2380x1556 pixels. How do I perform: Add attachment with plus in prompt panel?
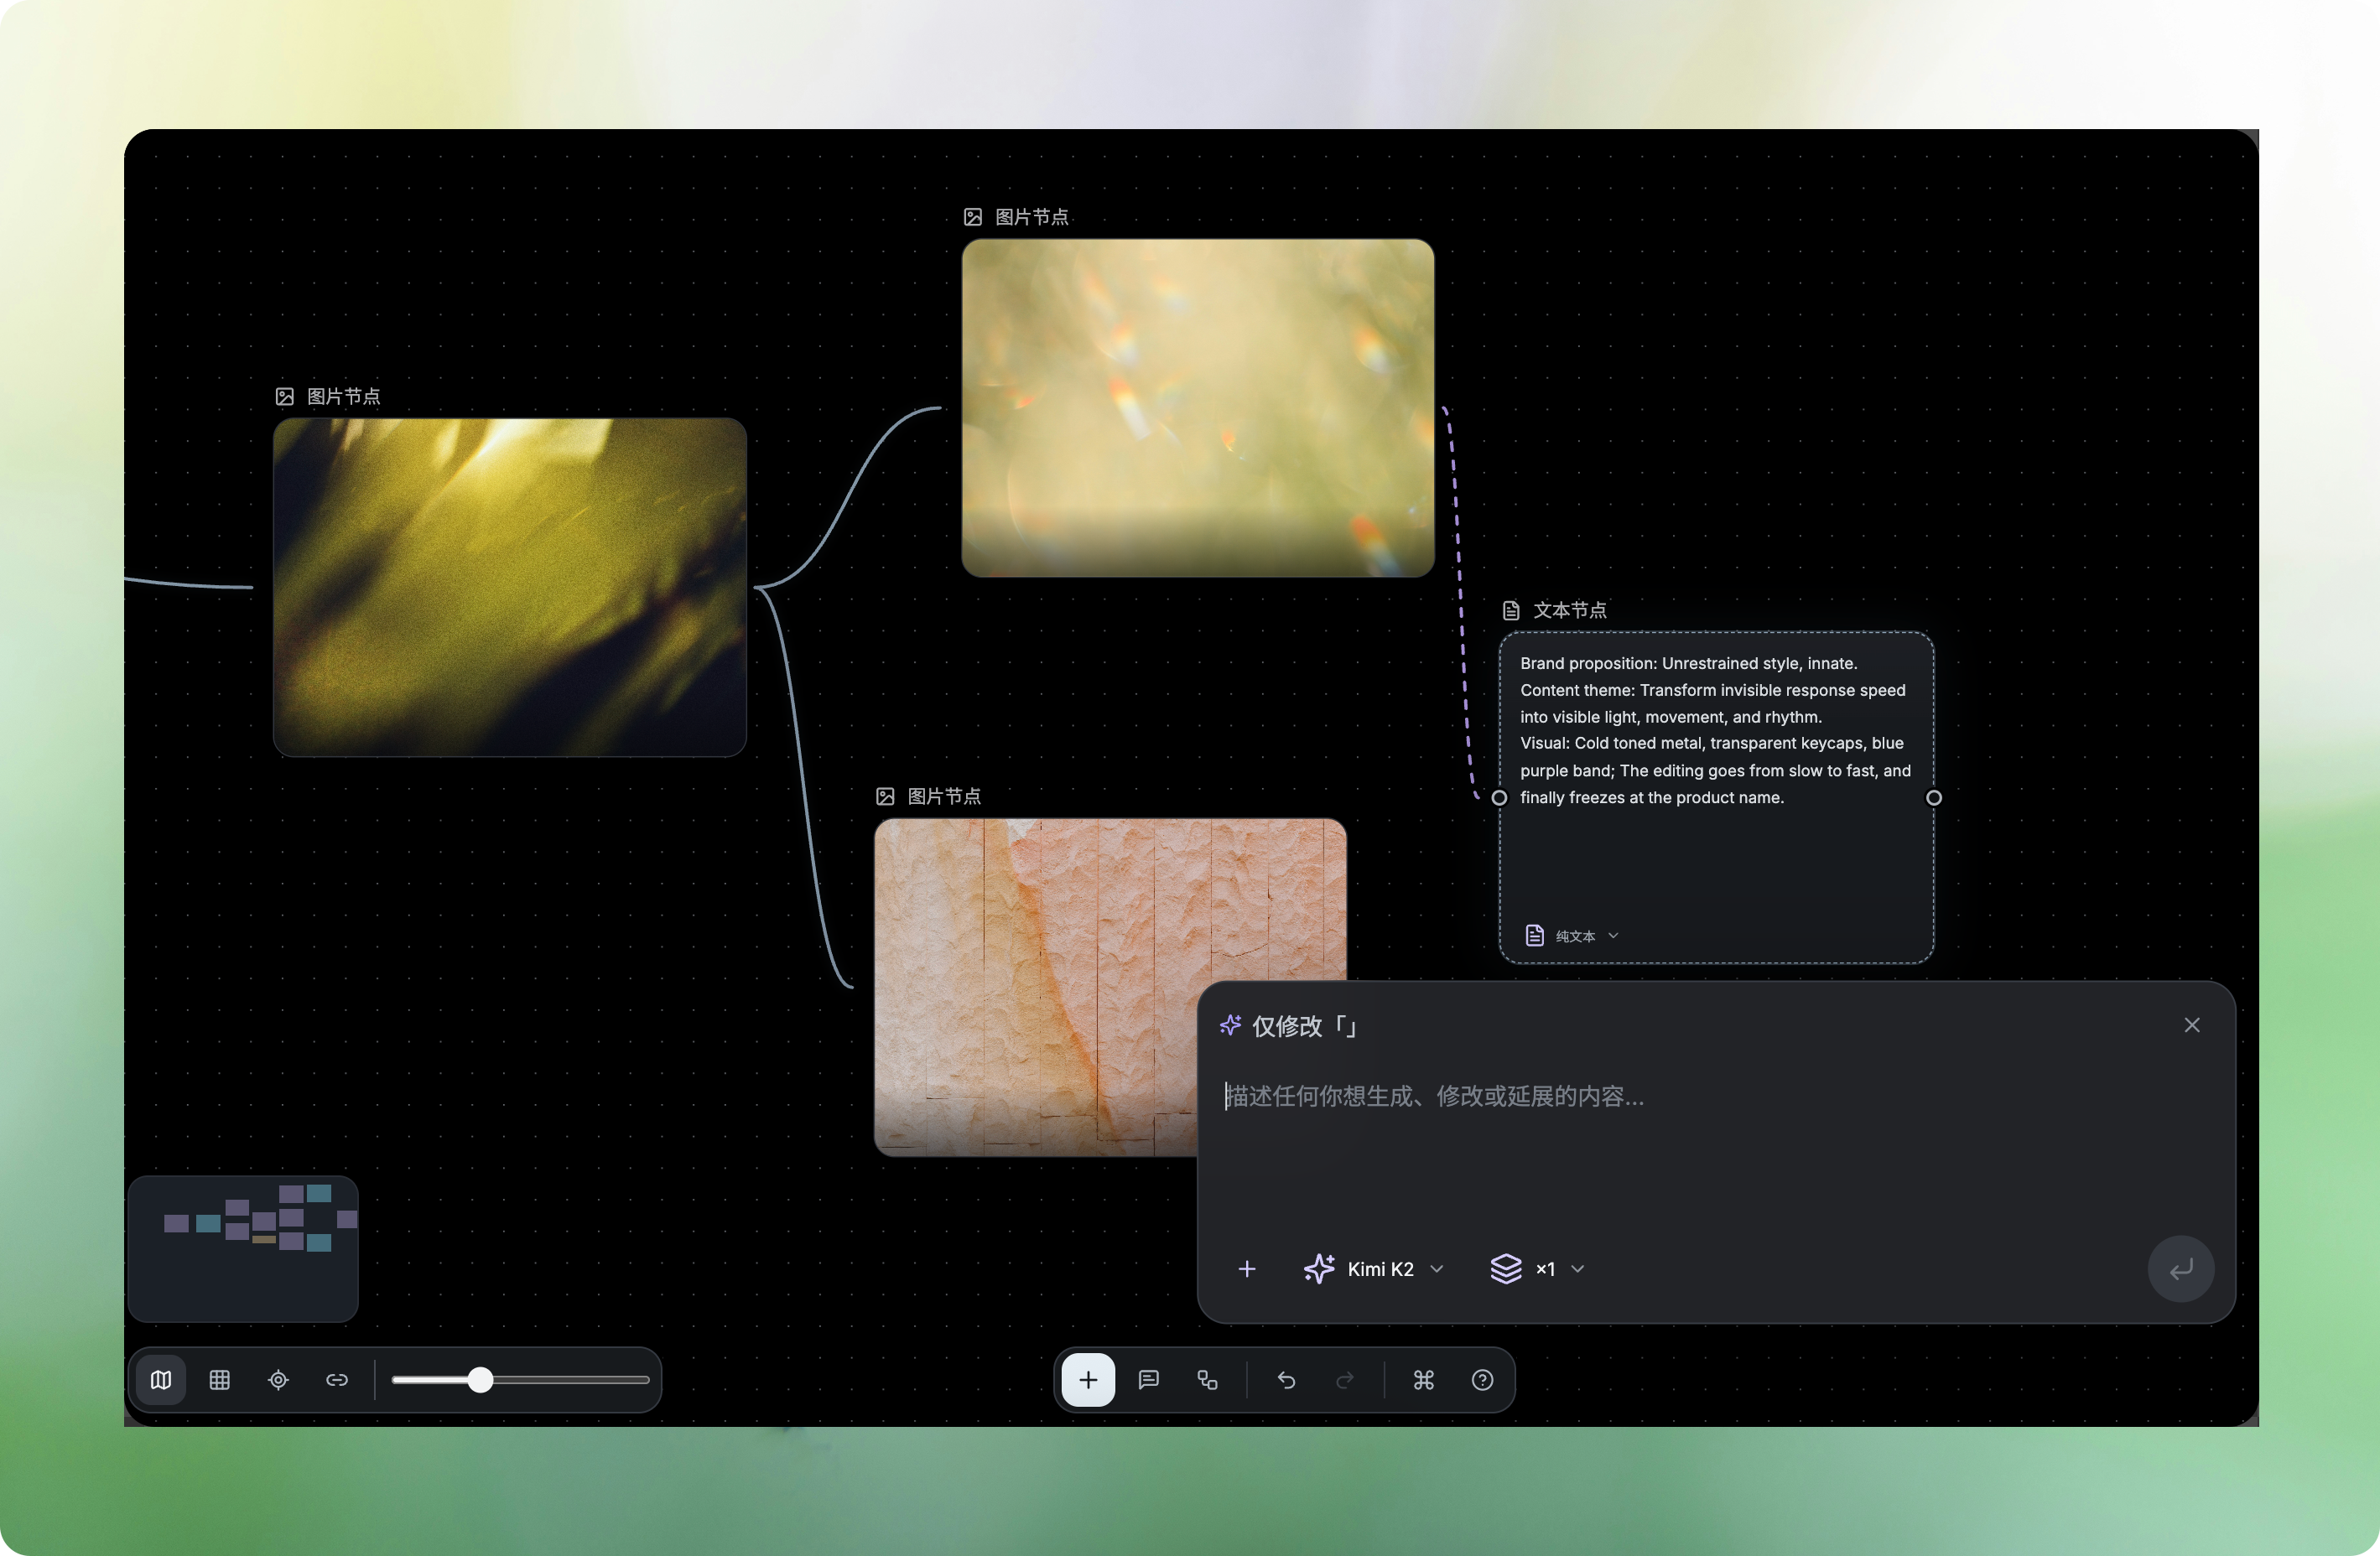(x=1247, y=1269)
